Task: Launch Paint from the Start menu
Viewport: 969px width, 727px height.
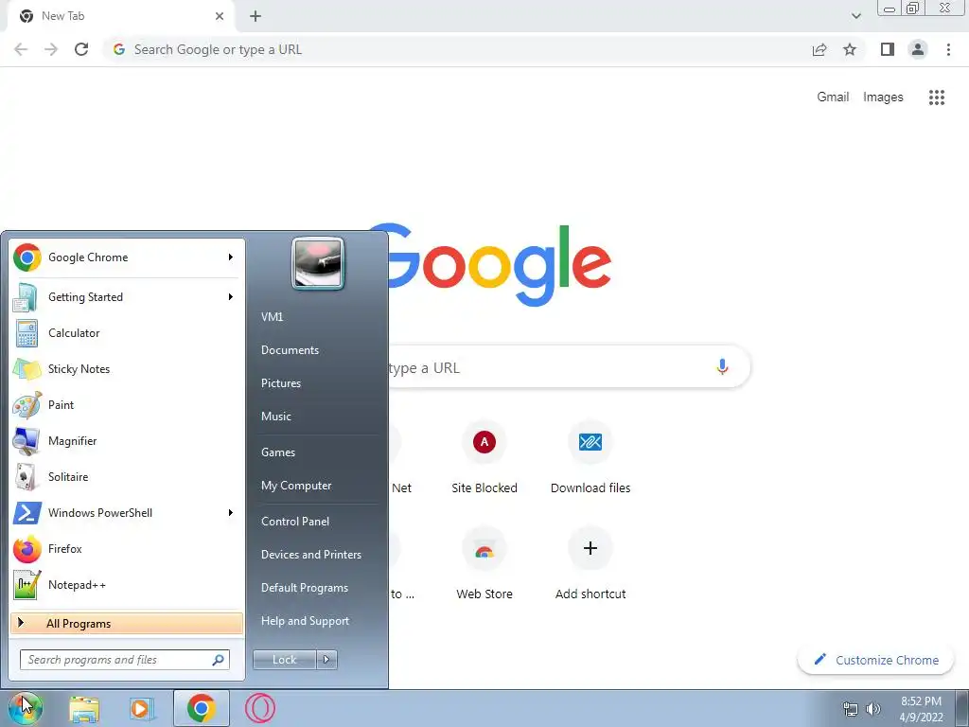Action: click(x=127, y=405)
